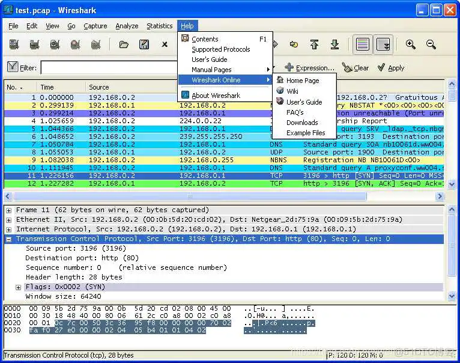Click the go to first packet icon
Image resolution: width=460 pixels, height=363 pixels.
pyautogui.click(x=314, y=44)
